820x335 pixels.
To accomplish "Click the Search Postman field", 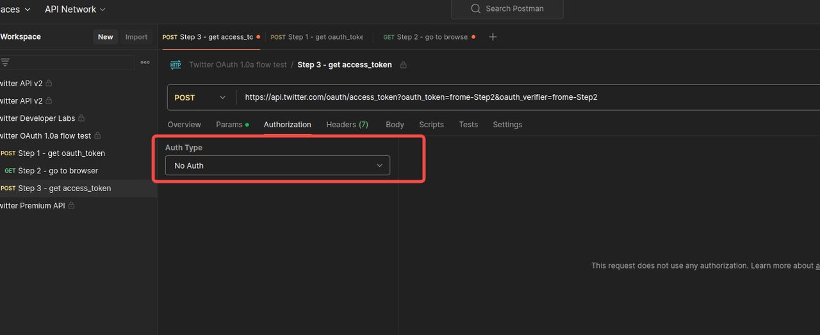I will [507, 9].
